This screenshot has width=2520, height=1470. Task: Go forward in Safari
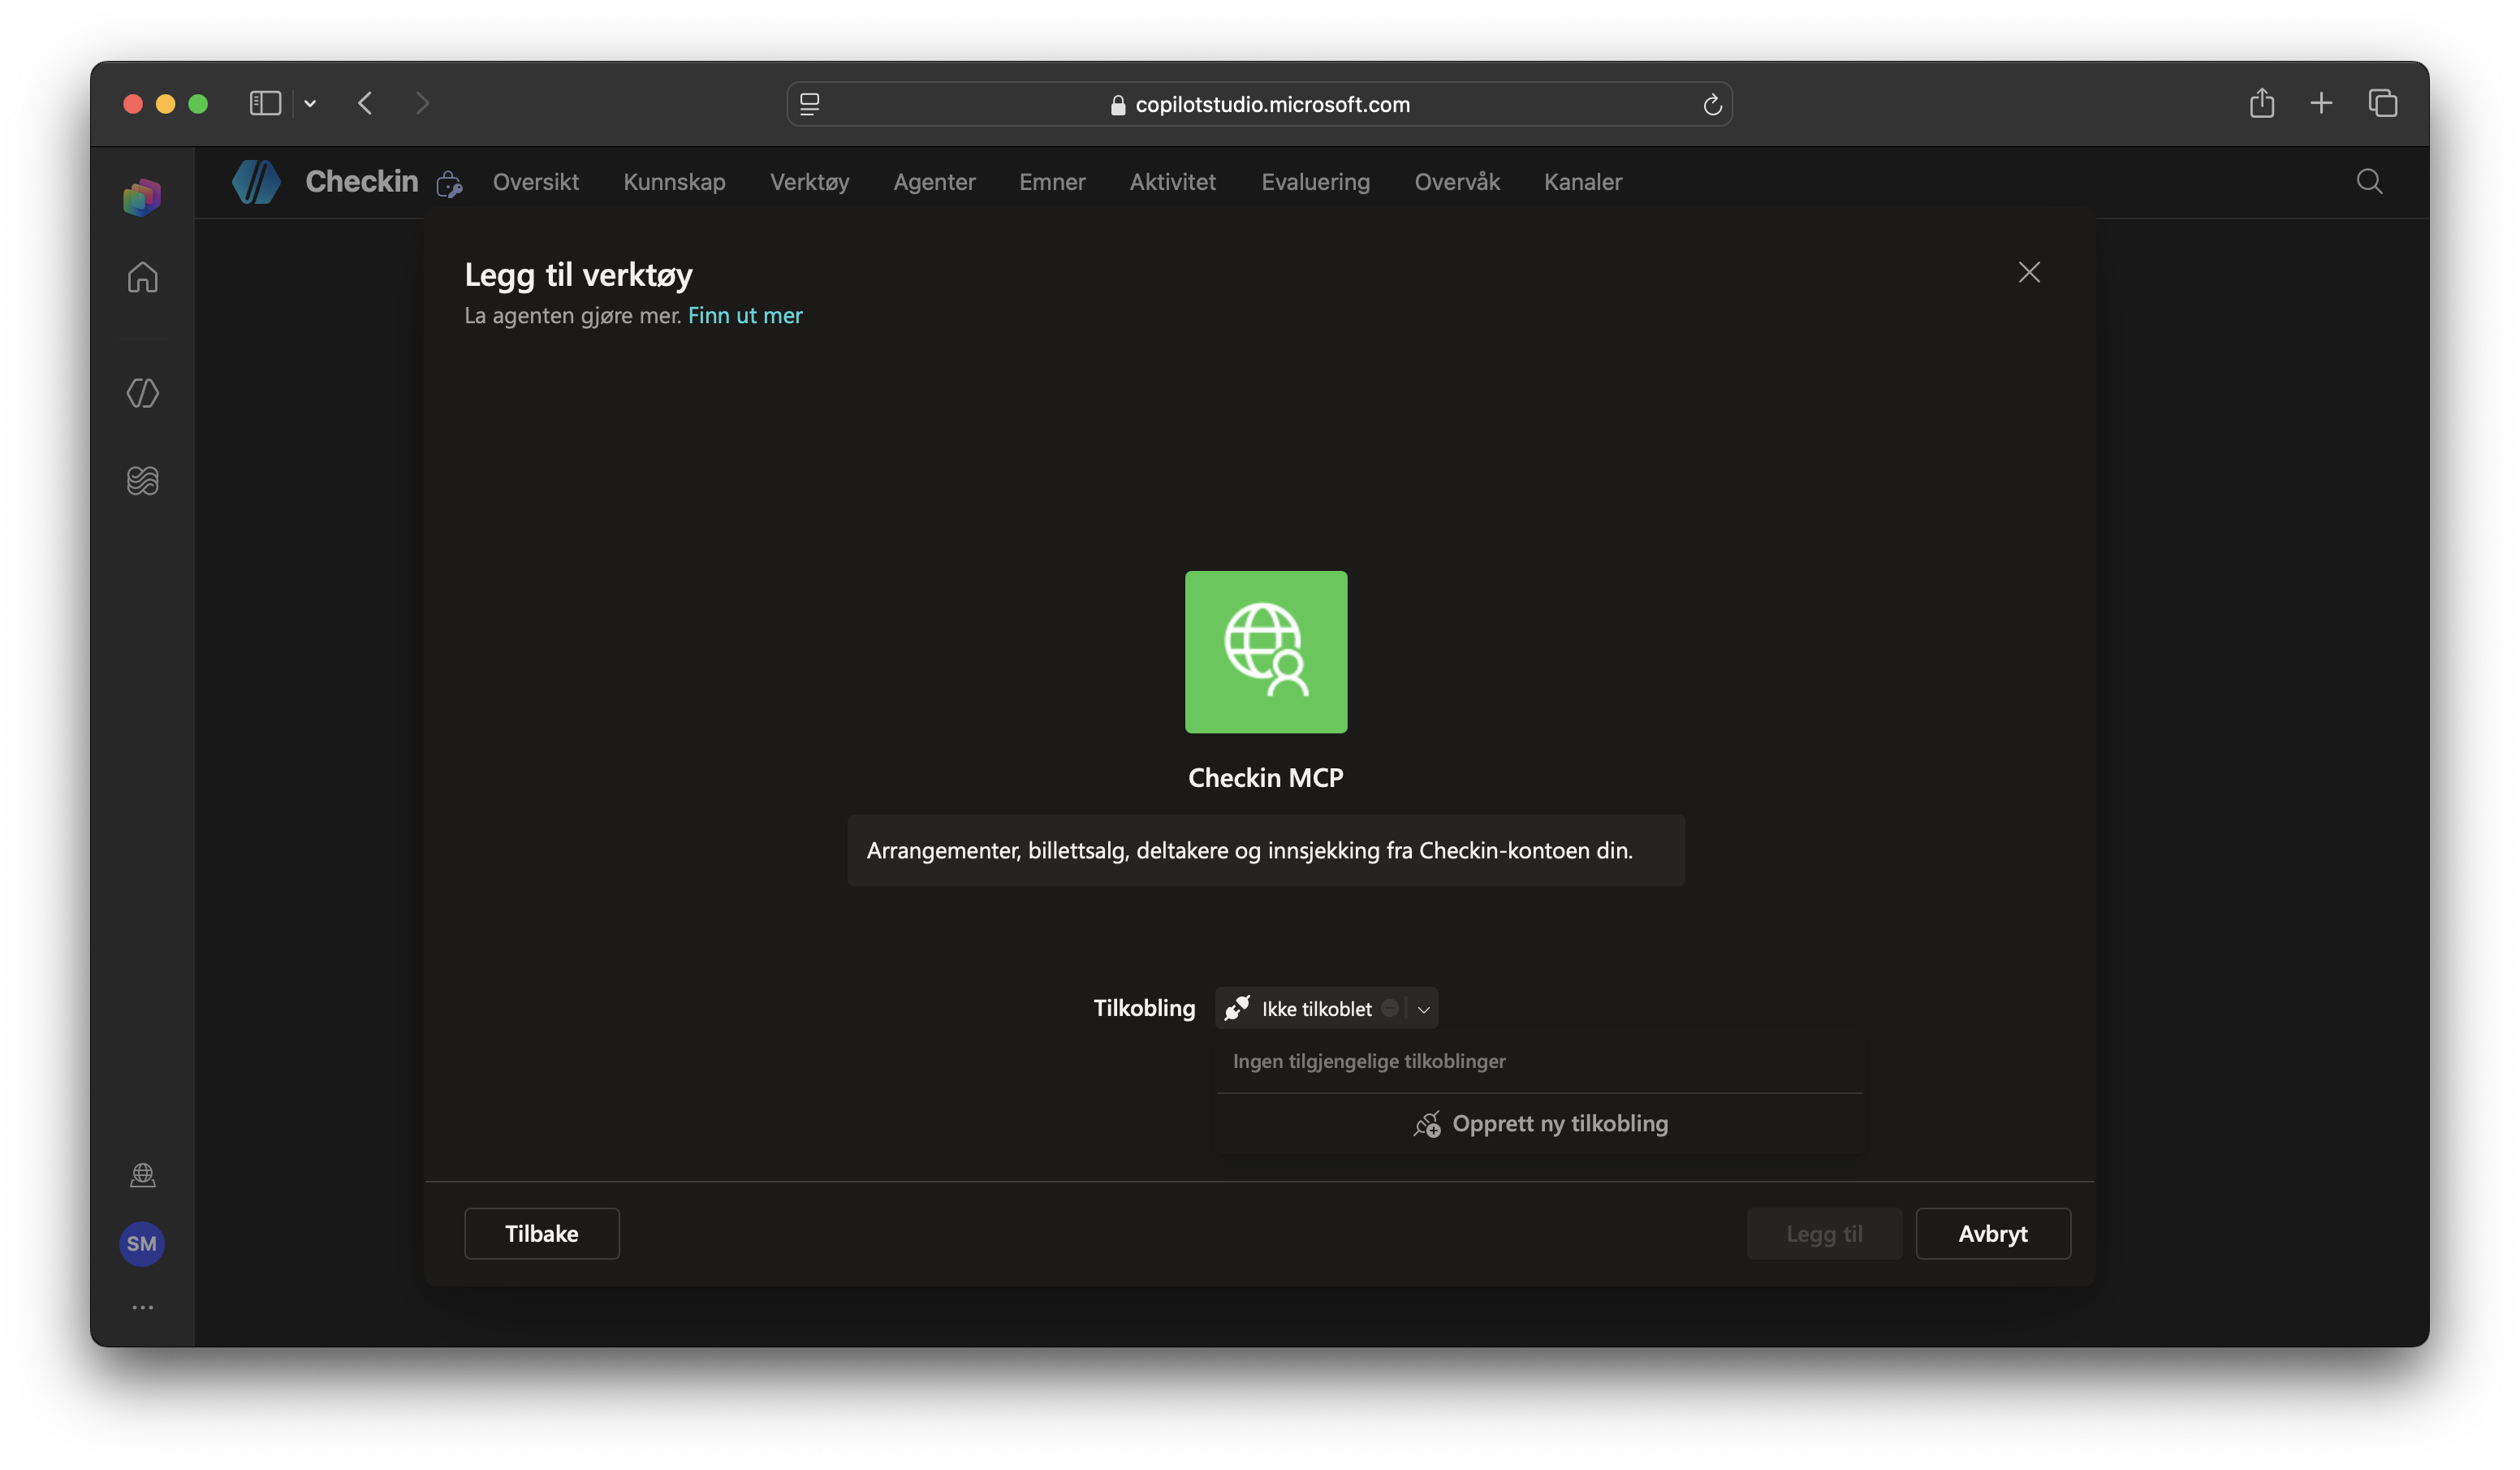[422, 103]
